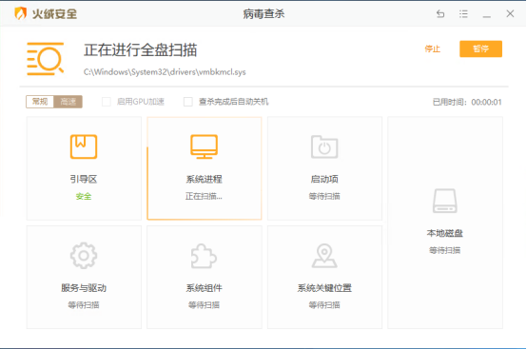Tick 查杀完成后自动关机 checkbox
The width and height of the screenshot is (527, 349).
pos(188,102)
